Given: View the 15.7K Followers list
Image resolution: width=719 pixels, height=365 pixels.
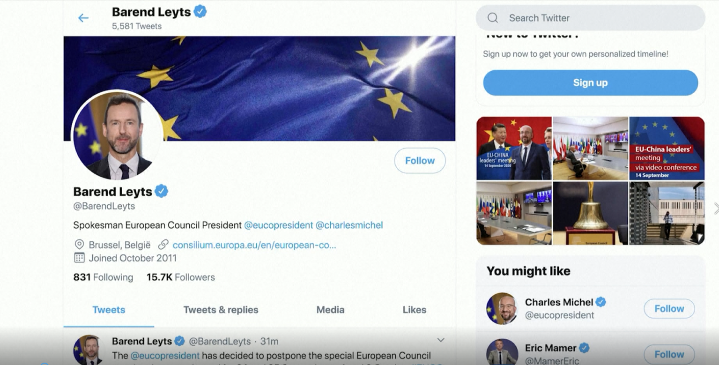Looking at the screenshot, I should tap(180, 277).
